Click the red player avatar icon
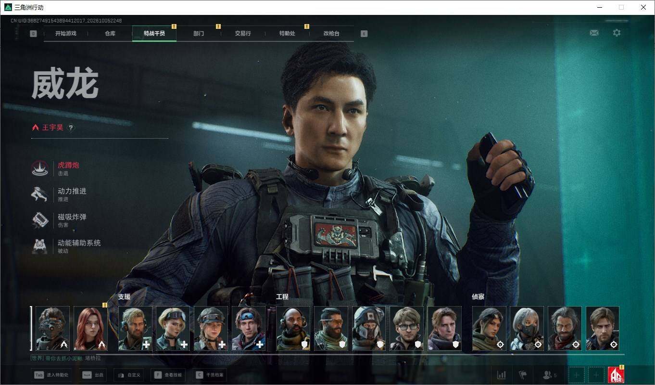Screen dimensions: 655x385 (616, 375)
